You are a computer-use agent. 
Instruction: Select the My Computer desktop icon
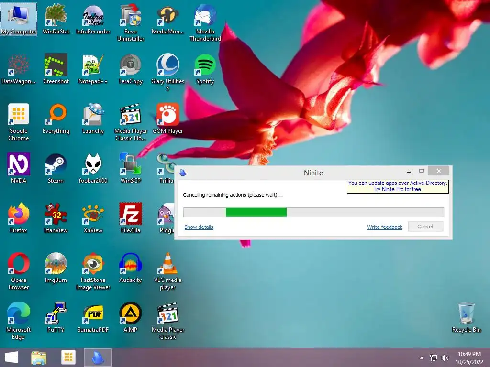click(19, 19)
